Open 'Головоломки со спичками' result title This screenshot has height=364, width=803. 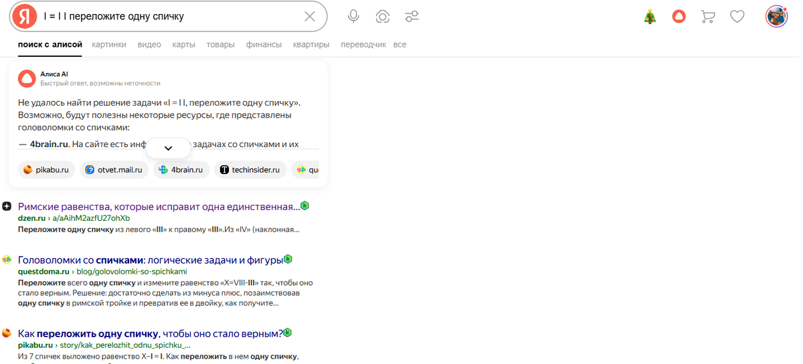151,260
